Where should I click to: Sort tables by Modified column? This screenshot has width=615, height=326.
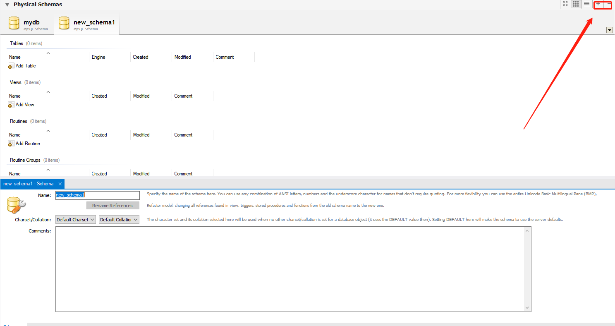[x=192, y=57]
